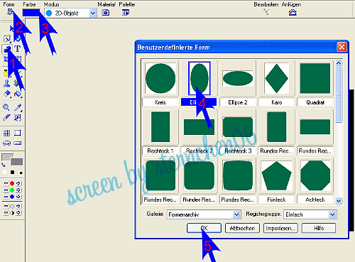Select the Kreis circle shape thumbnail
The width and height of the screenshot is (355, 262).
pyautogui.click(x=160, y=78)
